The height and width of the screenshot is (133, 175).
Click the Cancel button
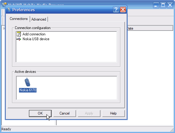tap(65, 113)
